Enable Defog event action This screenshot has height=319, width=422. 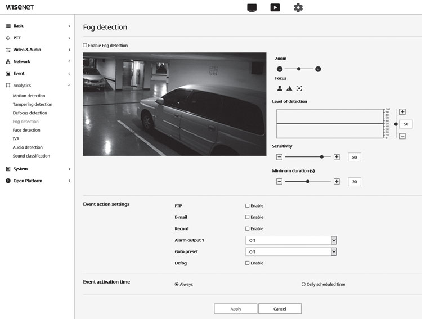tap(248, 263)
